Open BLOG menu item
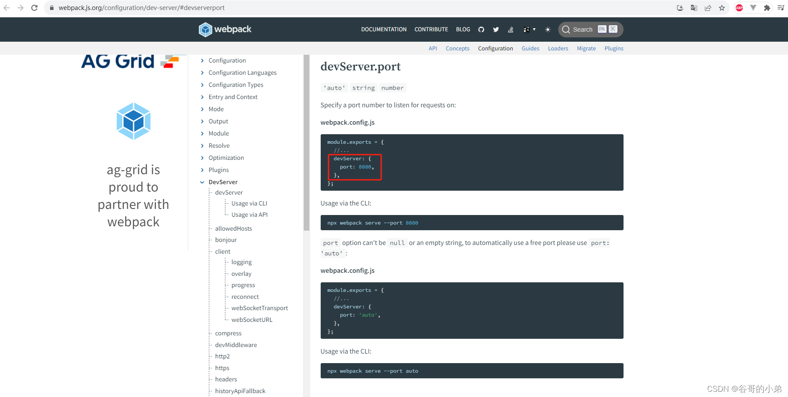Screen dimensions: 788x397 pyautogui.click(x=463, y=30)
